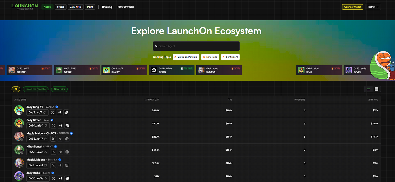Open Telegram link for Zally #652
Viewport: 395px width, 182px height.
pyautogui.click(x=61, y=178)
